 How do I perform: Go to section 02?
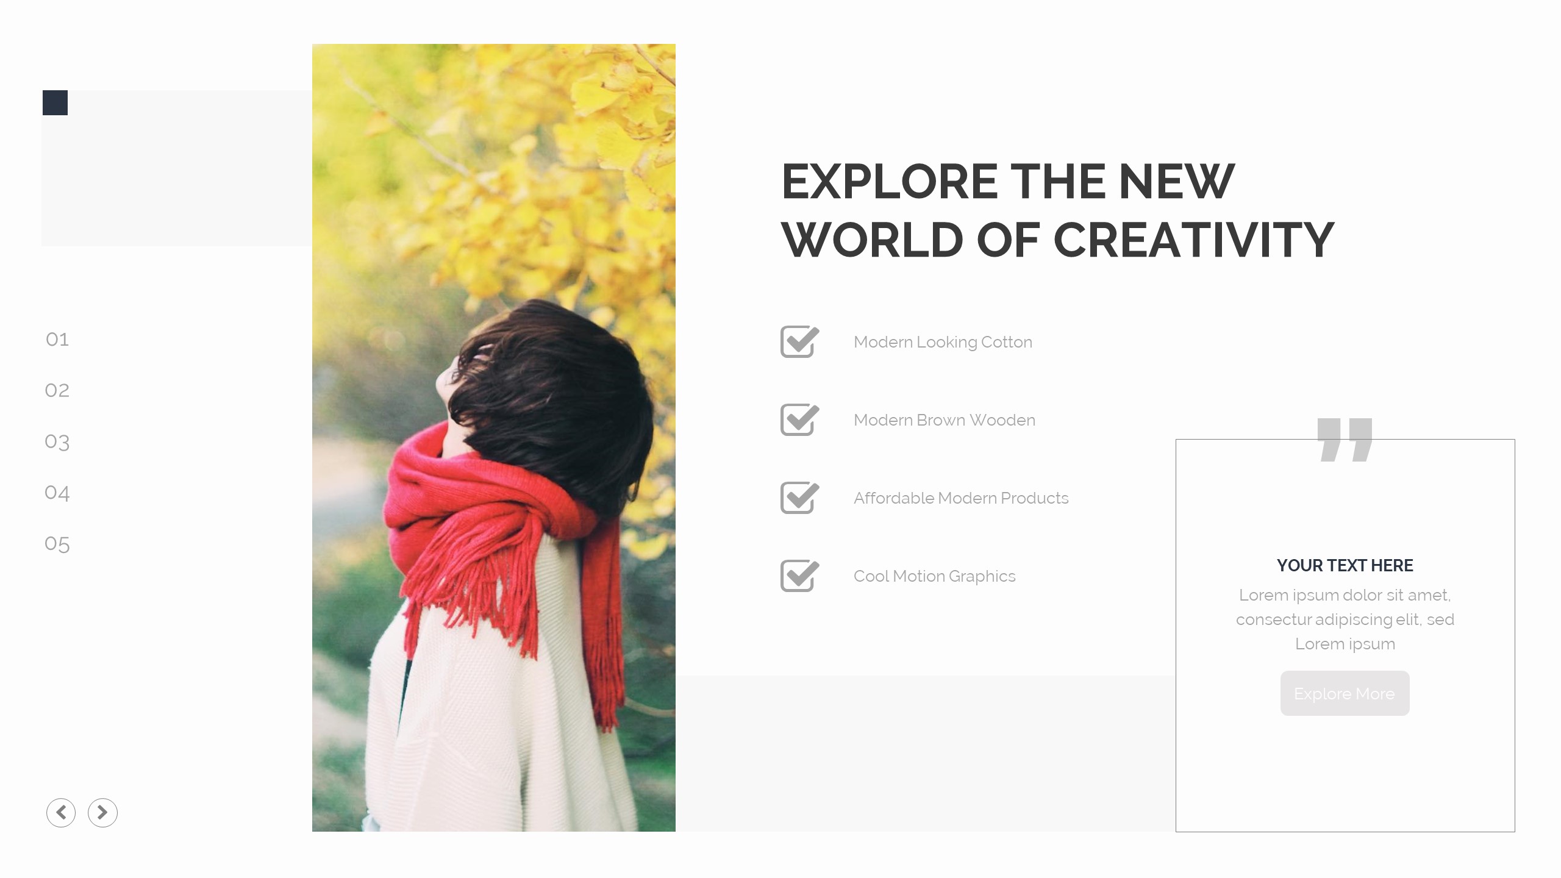click(x=57, y=390)
